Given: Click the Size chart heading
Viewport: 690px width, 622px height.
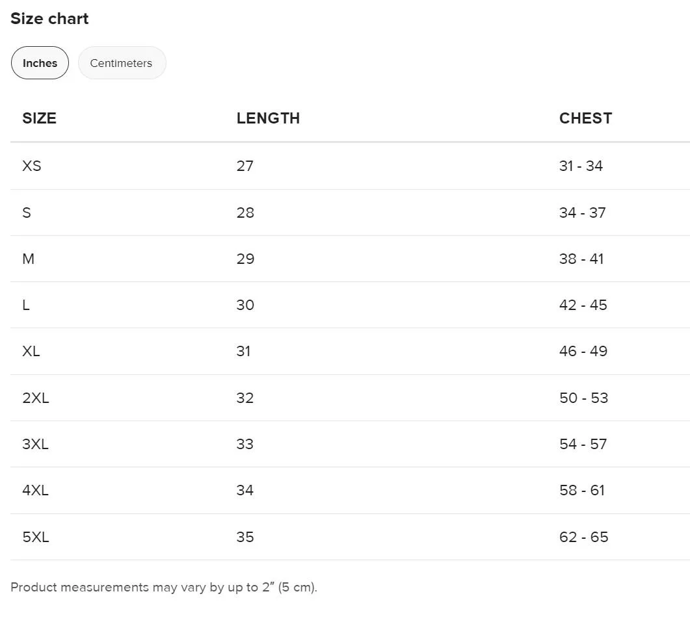Looking at the screenshot, I should coord(49,18).
